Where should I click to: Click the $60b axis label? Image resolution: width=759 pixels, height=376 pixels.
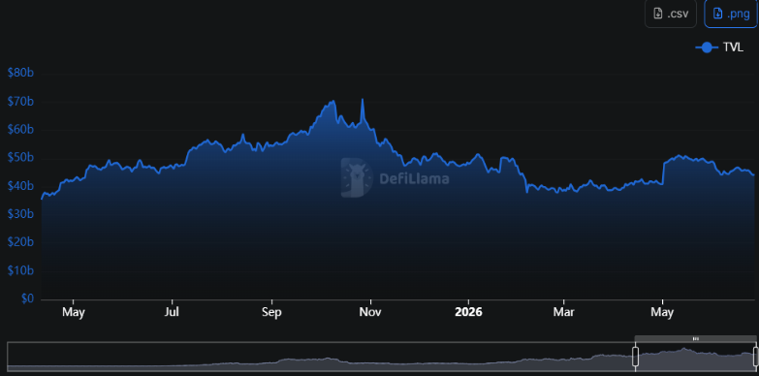point(20,130)
